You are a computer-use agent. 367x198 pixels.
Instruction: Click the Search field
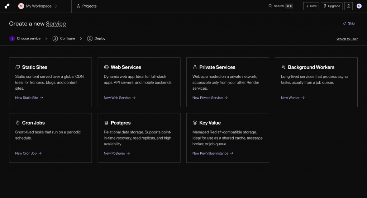click(x=281, y=6)
